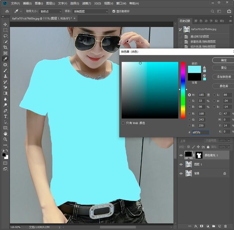Image resolution: width=234 pixels, height=230 pixels.
Task: Select the Quick Selection tool
Action: [5, 42]
